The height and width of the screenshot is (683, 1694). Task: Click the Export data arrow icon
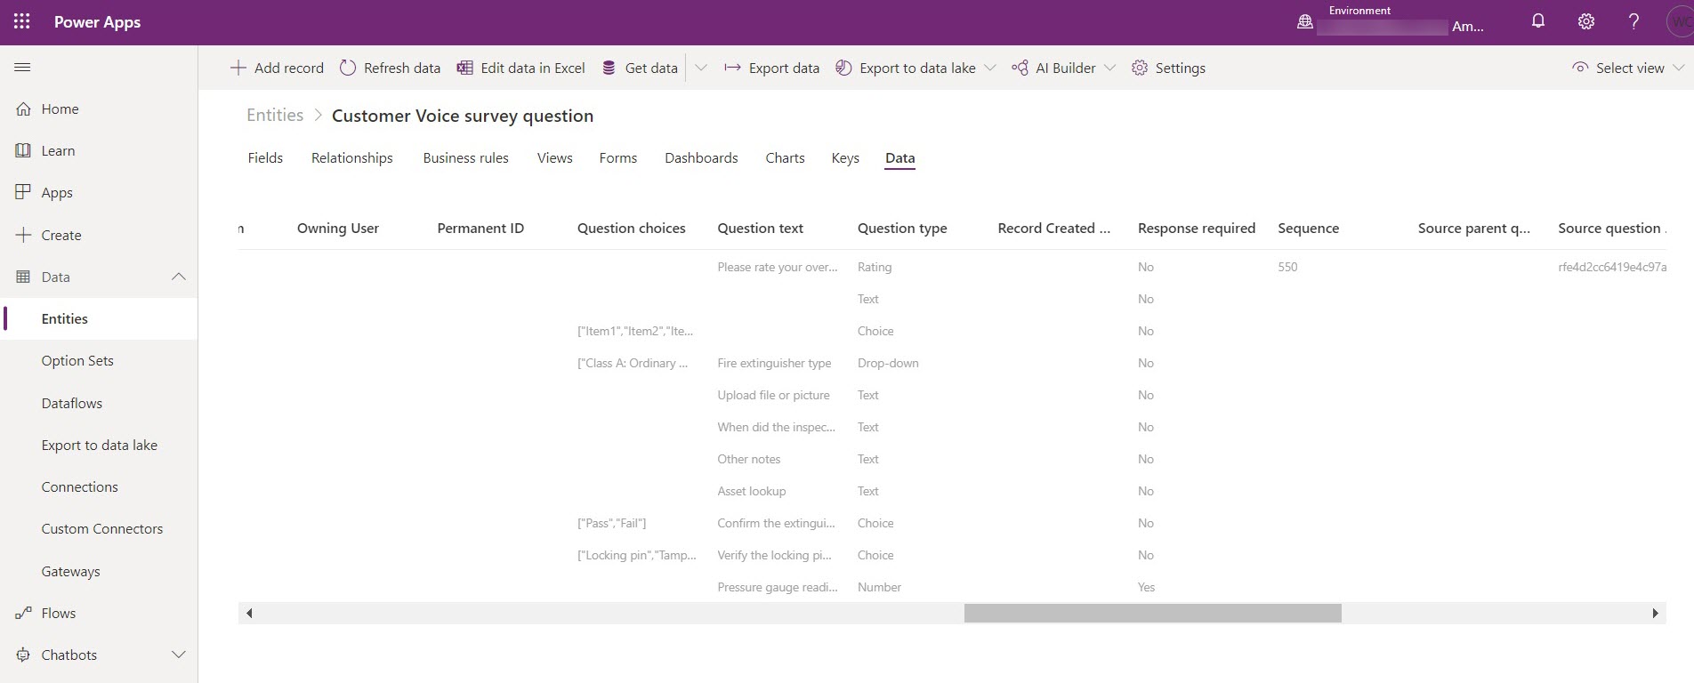[732, 68]
